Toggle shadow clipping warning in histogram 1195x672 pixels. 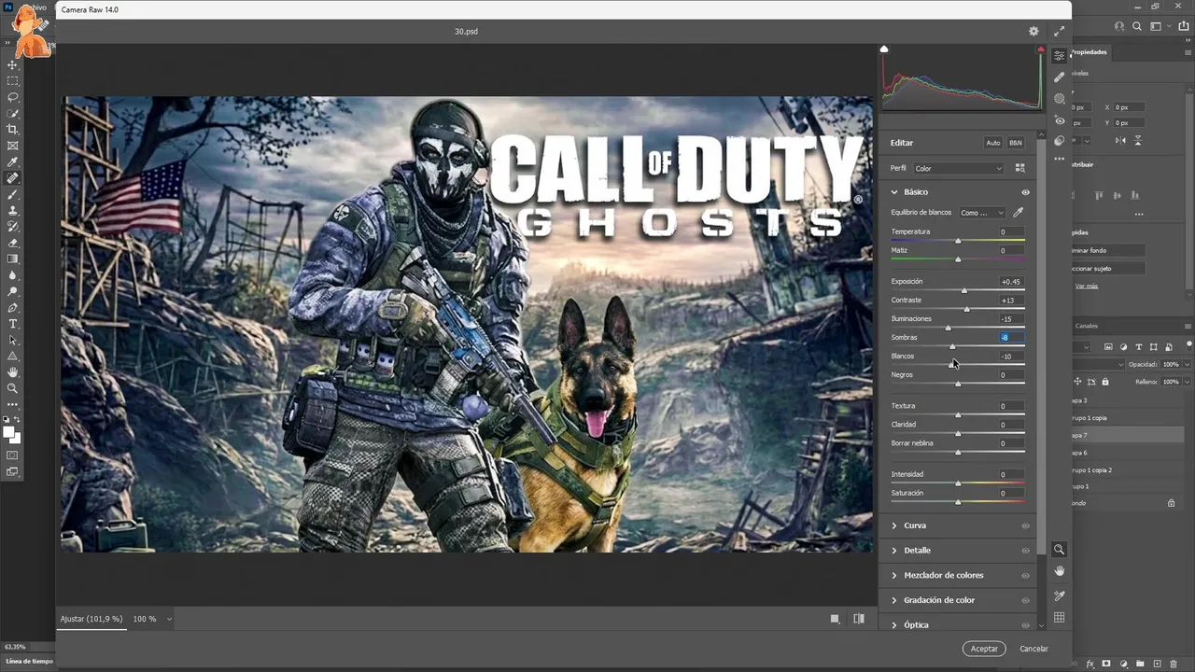(884, 49)
